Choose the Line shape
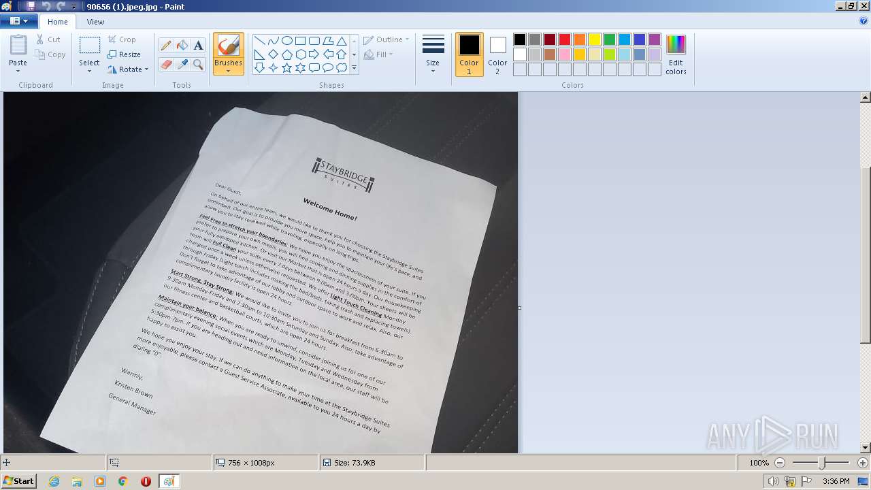 pos(259,41)
